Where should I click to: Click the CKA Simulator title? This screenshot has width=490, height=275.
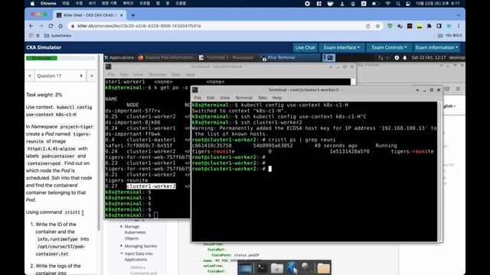tap(44, 47)
